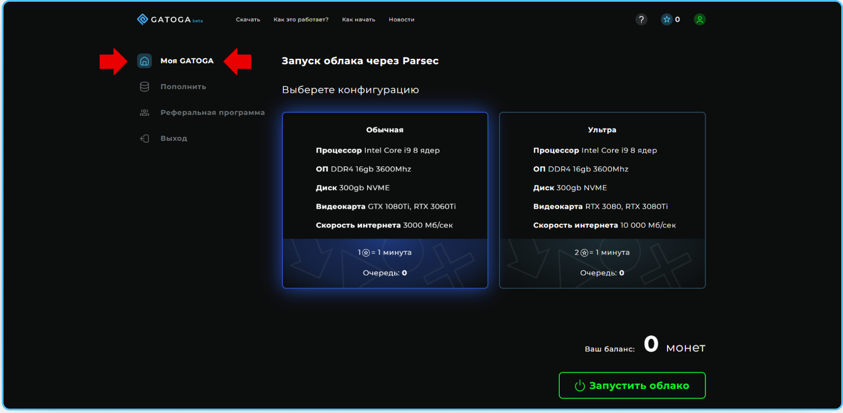843x413 pixels.
Task: Open Реферальная программа sidebar item
Action: [213, 113]
